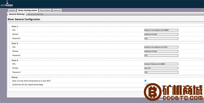The width and height of the screenshot is (204, 103).
Task: Open the System tab
Action: tap(12, 10)
